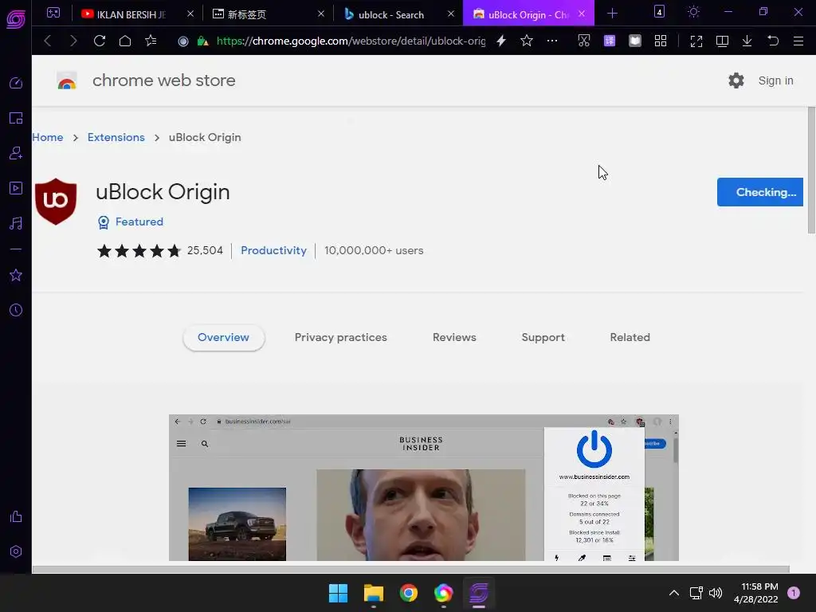The height and width of the screenshot is (612, 816).
Task: Click the uBlock Origin screenshot preview image
Action: pos(424,488)
